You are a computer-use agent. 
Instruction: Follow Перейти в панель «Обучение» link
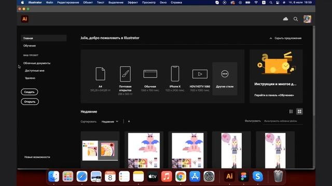[x=274, y=95]
